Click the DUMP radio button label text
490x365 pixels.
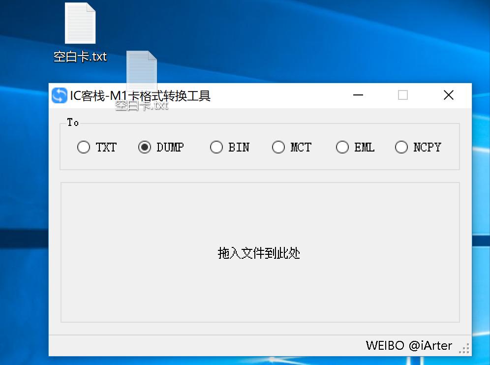pos(171,147)
